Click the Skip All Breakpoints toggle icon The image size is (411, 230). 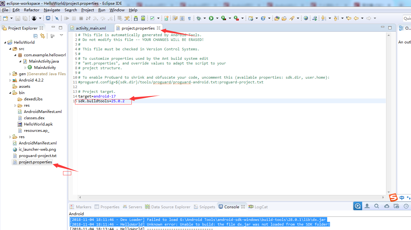pyautogui.click(x=57, y=18)
